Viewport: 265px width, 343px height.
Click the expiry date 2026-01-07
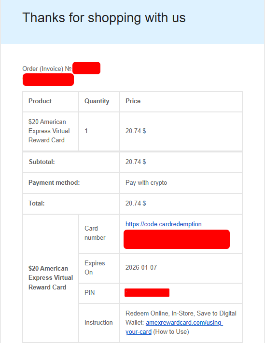coord(141,268)
